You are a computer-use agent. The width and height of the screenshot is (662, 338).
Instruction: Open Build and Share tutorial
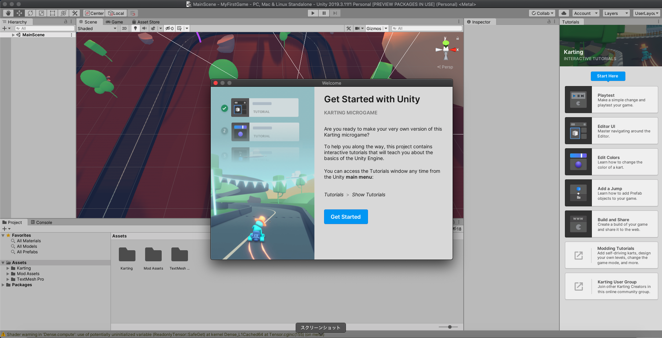tap(611, 224)
